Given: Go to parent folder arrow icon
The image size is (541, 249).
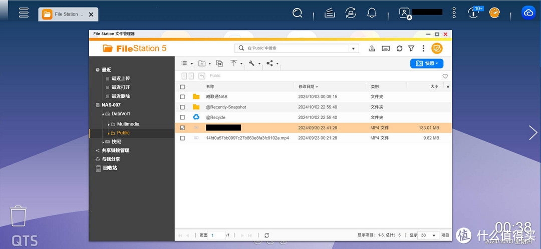Looking at the screenshot, I should pos(202,76).
